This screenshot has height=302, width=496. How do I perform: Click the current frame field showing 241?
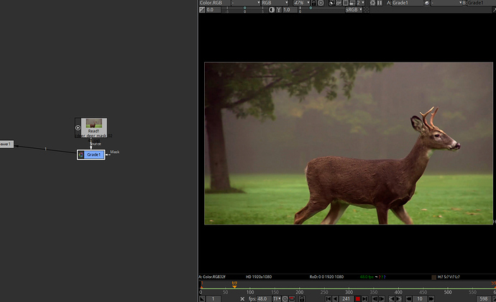click(x=345, y=298)
